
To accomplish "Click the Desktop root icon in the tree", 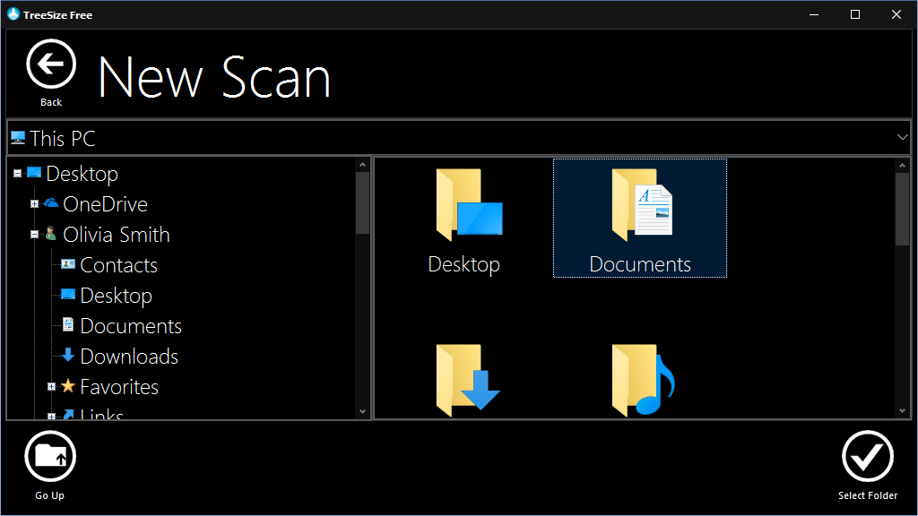I will click(x=34, y=173).
